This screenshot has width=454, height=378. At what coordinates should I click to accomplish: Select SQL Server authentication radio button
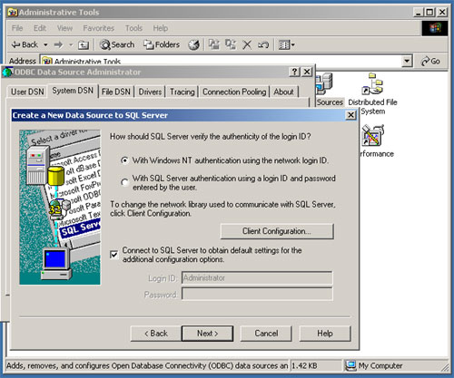click(x=124, y=182)
